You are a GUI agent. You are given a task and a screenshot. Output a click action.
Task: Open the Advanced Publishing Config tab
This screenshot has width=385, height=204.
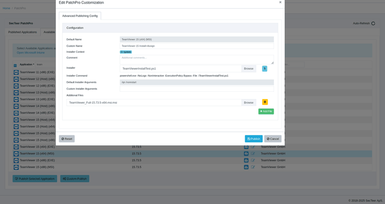click(80, 16)
